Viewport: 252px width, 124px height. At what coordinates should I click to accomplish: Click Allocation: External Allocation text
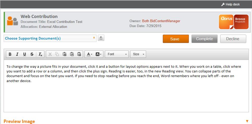pyautogui.click(x=44, y=27)
